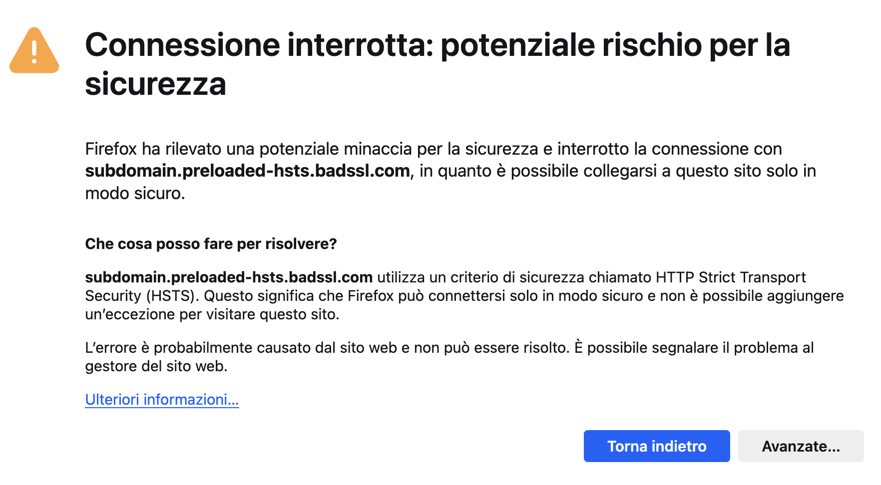
Task: Open the "Ulteriori informazioni..." link
Action: coord(162,400)
